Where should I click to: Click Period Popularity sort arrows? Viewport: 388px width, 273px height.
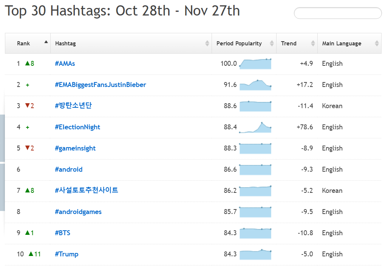pos(272,43)
